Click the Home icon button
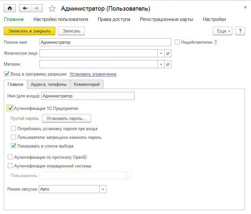The width and height of the screenshot is (251, 214). (x=10, y=8)
